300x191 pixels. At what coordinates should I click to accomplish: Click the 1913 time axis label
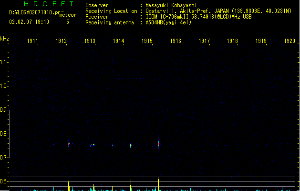pos(90,41)
